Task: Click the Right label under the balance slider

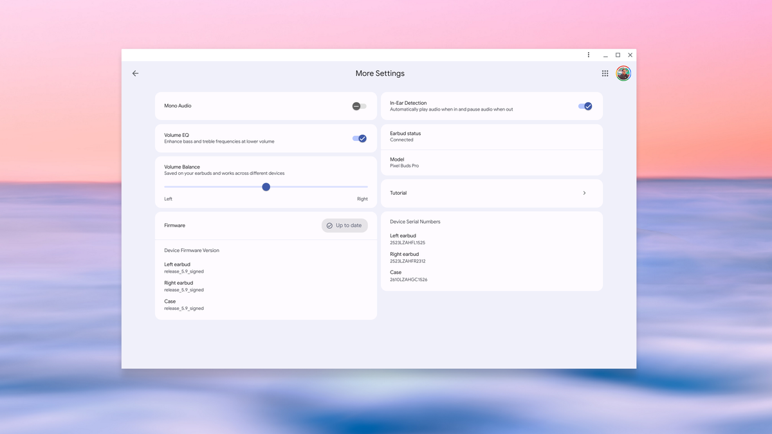Action: 362,199
